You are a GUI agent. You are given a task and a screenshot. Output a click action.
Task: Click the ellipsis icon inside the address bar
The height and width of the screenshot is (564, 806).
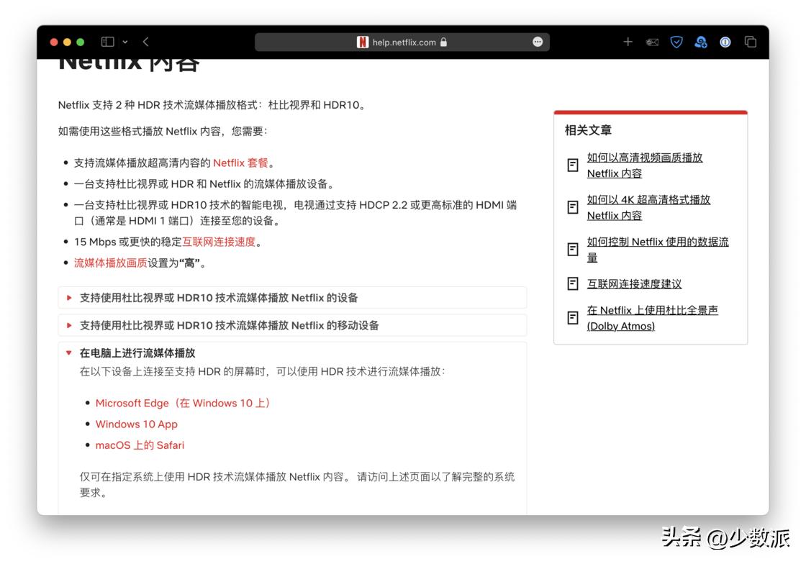[537, 42]
